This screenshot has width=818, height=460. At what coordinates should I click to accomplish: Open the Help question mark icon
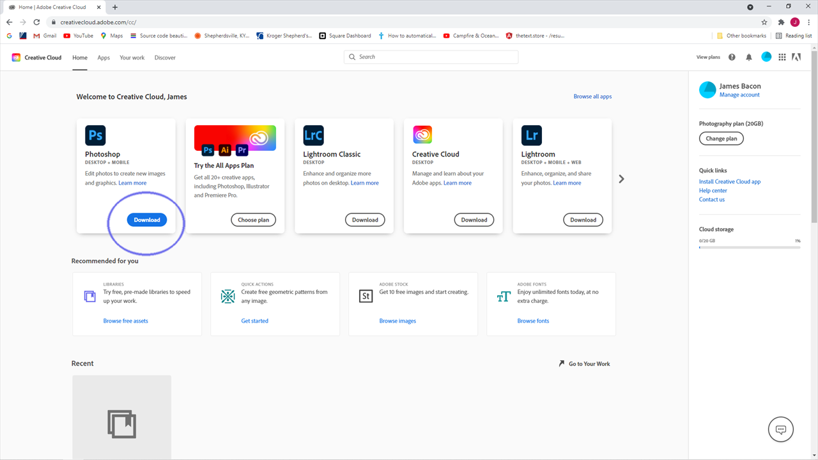coord(732,57)
